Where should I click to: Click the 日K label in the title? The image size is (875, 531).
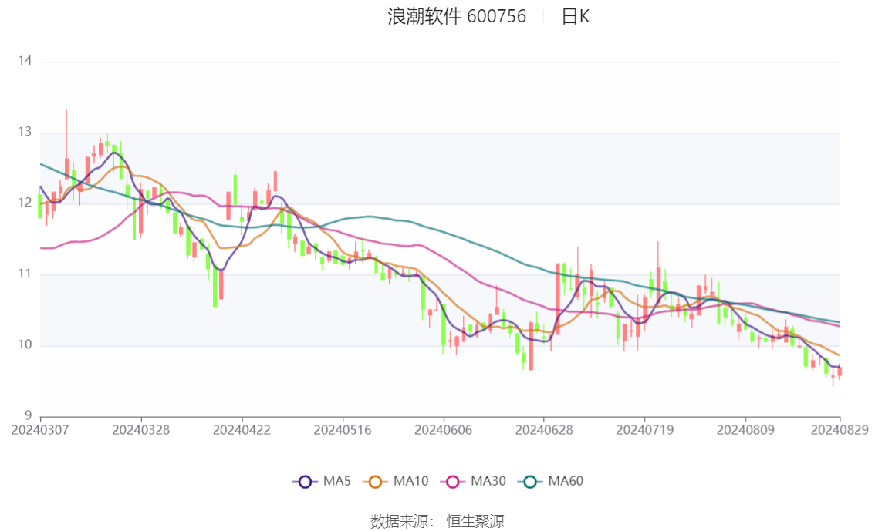click(576, 16)
